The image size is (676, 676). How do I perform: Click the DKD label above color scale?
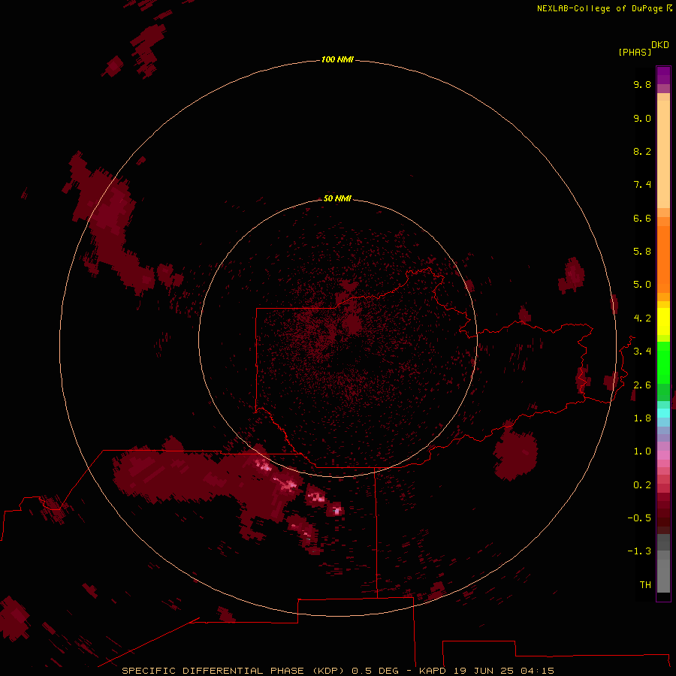coord(660,45)
